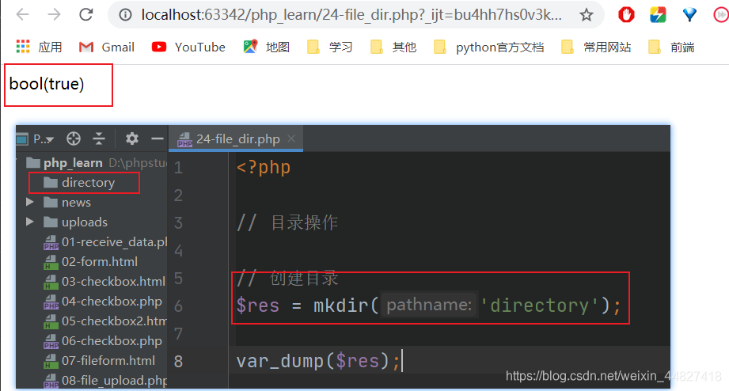Viewport: 729px width, 391px height.
Task: View site information icon in address bar
Action: (x=125, y=15)
